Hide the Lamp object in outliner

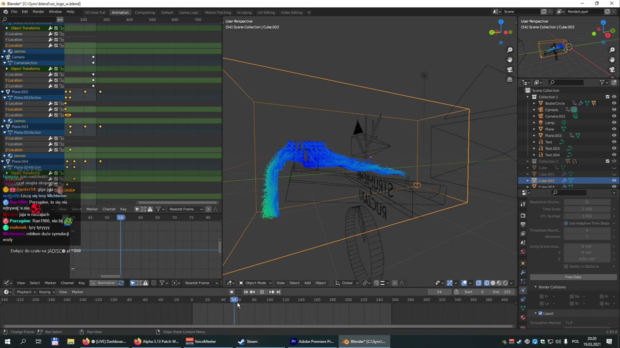[x=614, y=123]
